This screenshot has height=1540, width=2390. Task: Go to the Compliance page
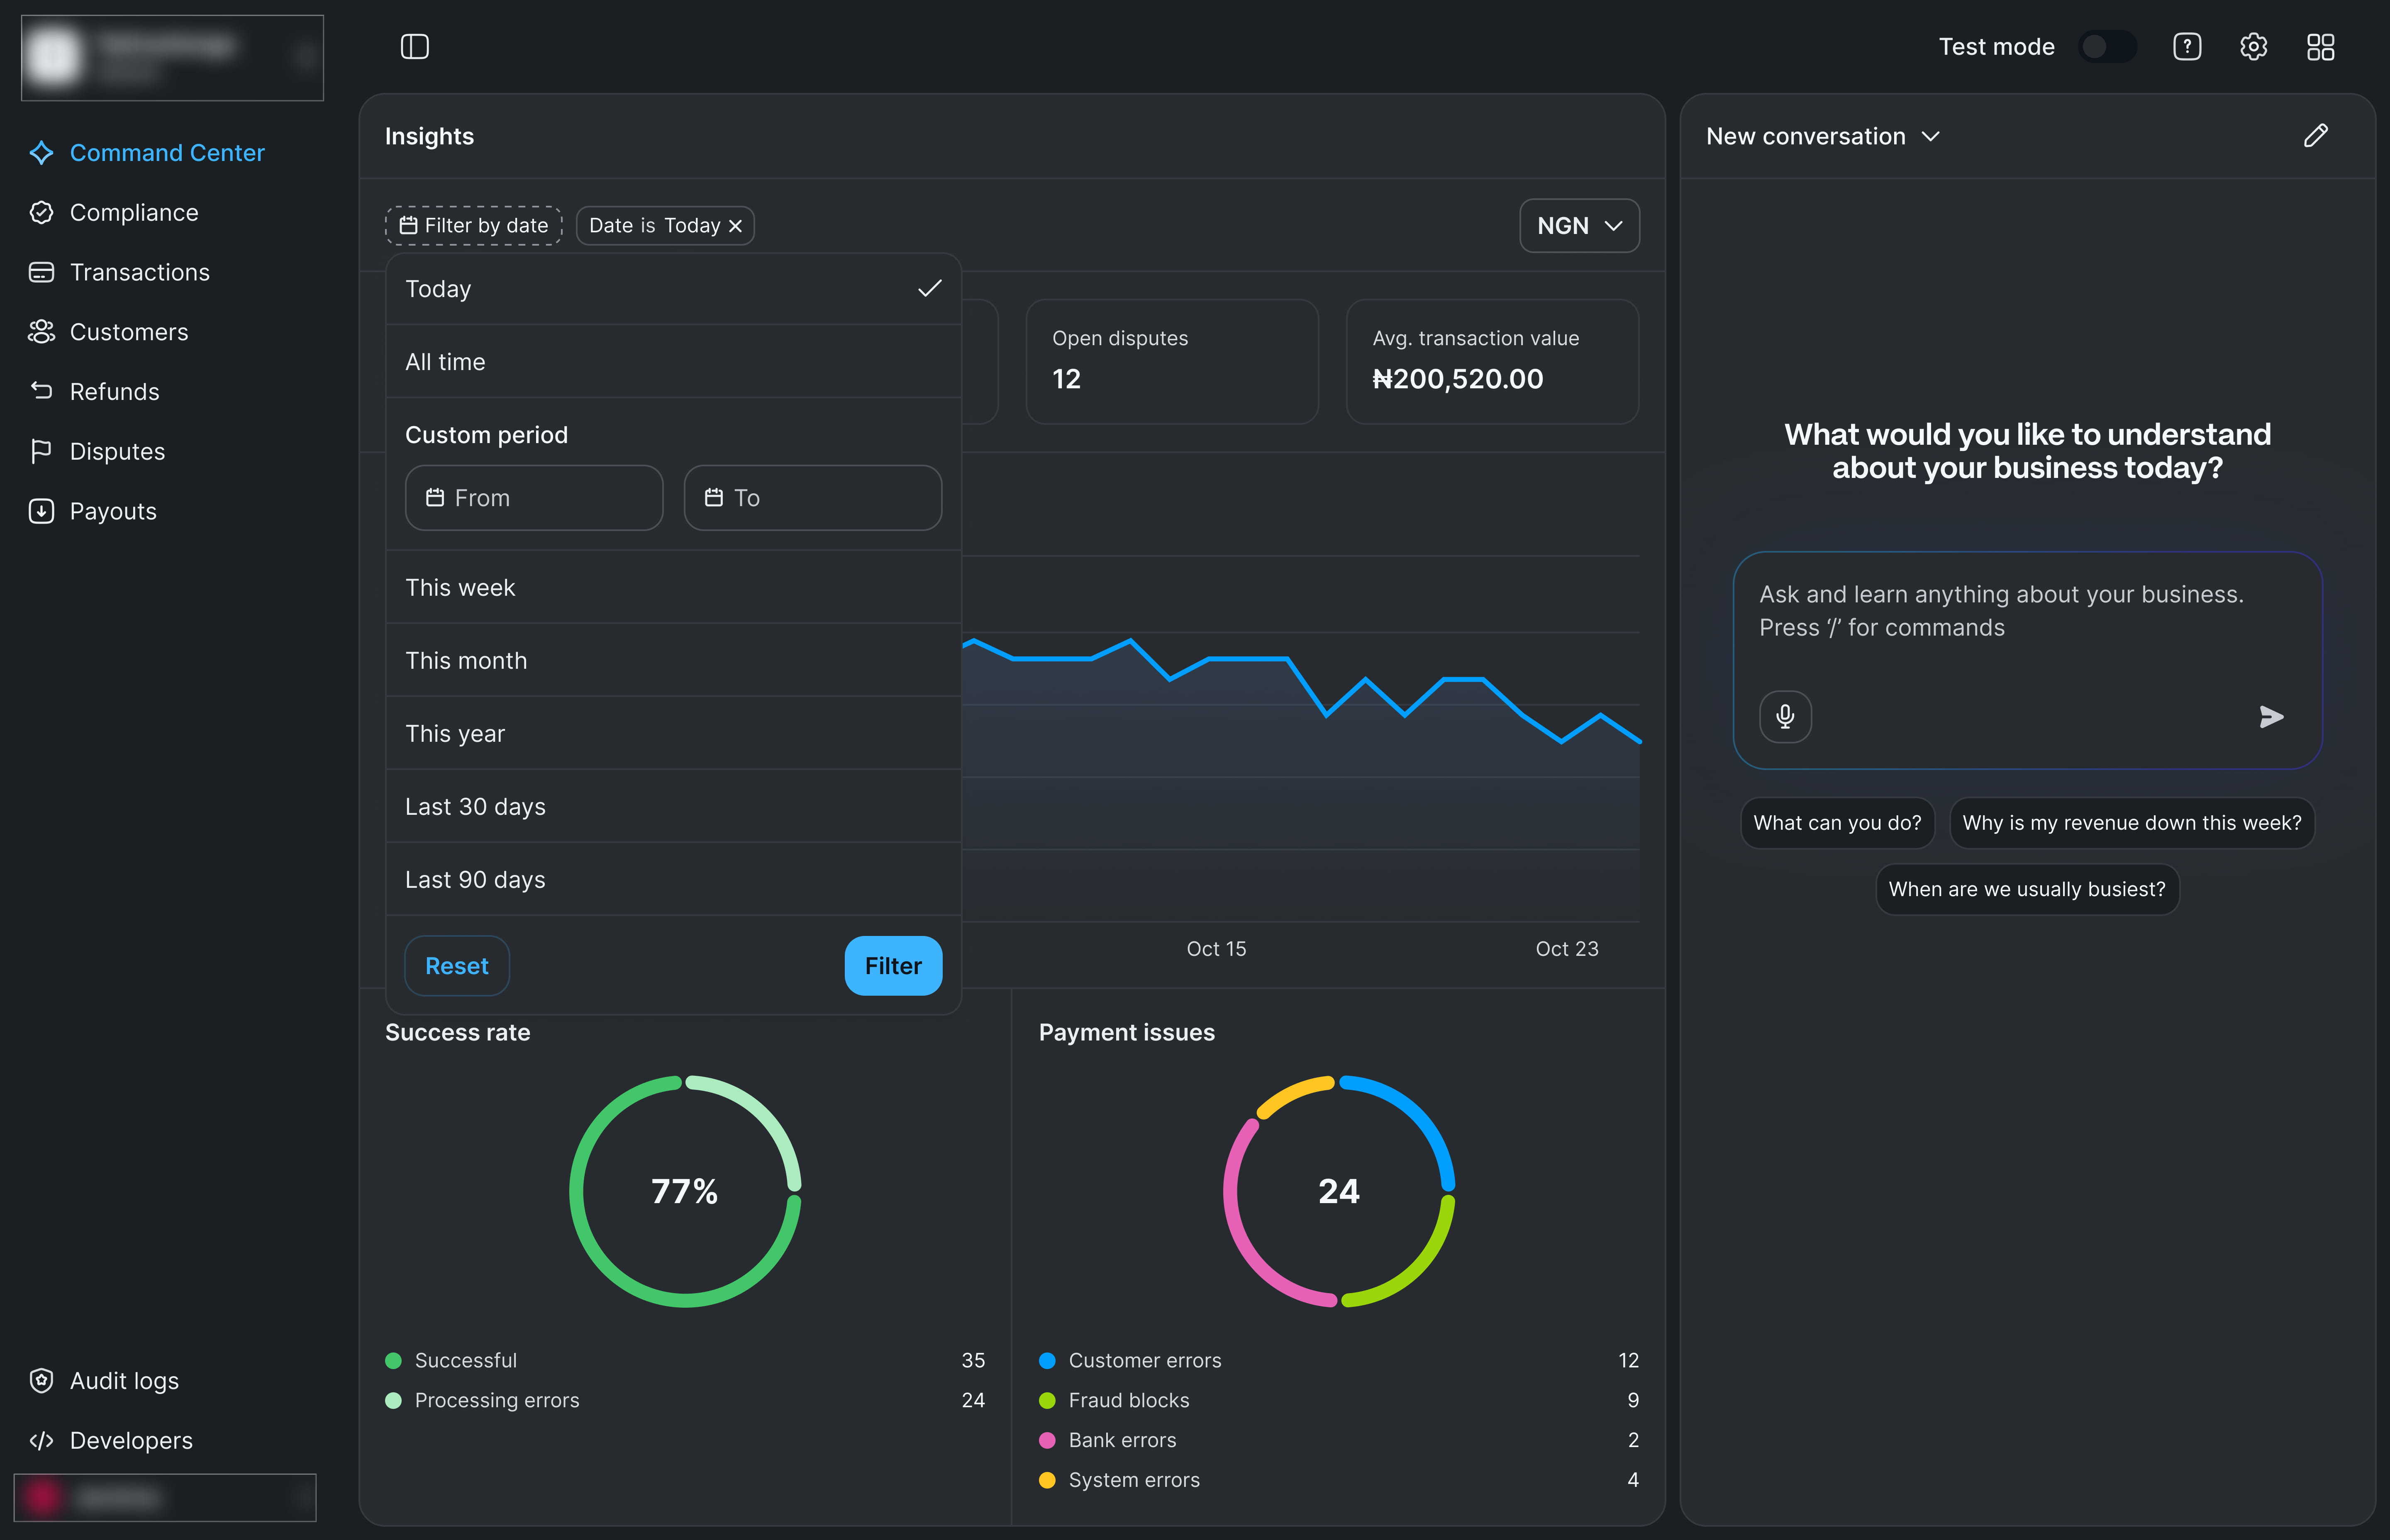134,213
